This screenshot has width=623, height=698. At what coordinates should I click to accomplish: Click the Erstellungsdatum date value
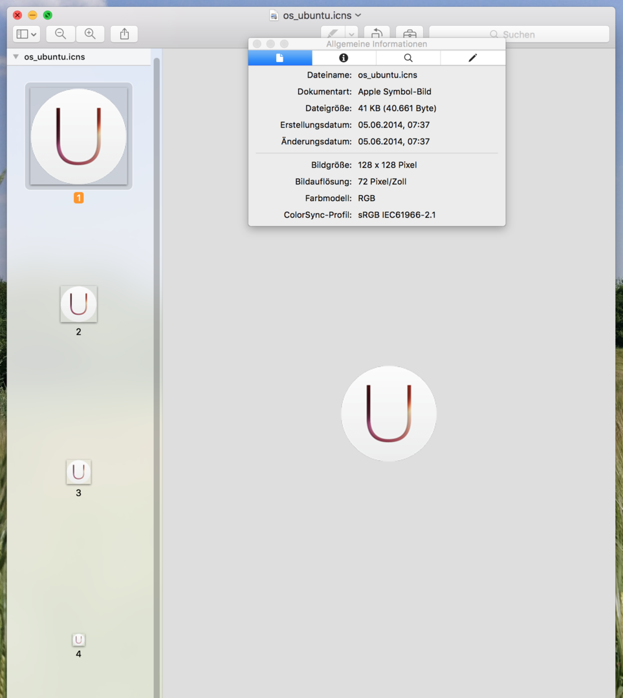tap(393, 125)
